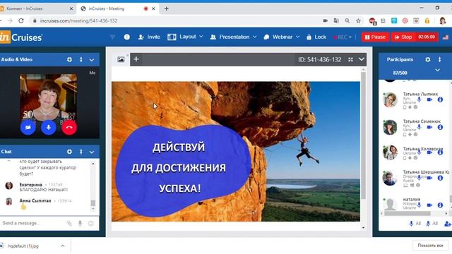Lock the meeting room
452x254 pixels.
click(316, 37)
